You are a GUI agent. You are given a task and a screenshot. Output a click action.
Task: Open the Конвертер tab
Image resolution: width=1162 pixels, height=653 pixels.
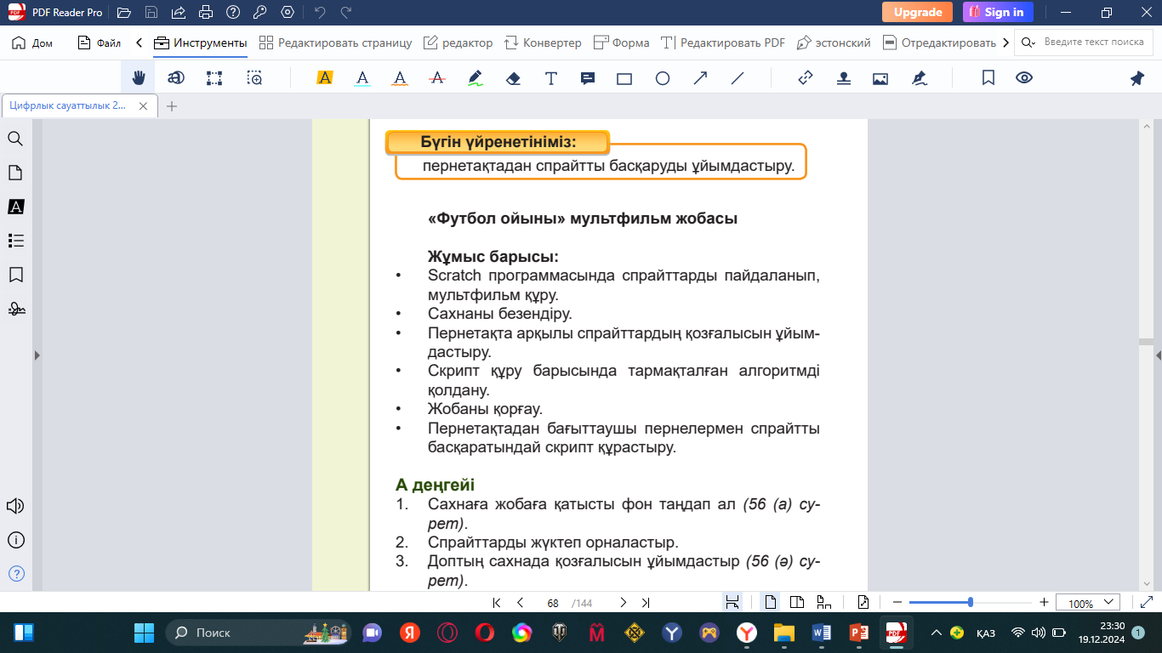coord(543,43)
